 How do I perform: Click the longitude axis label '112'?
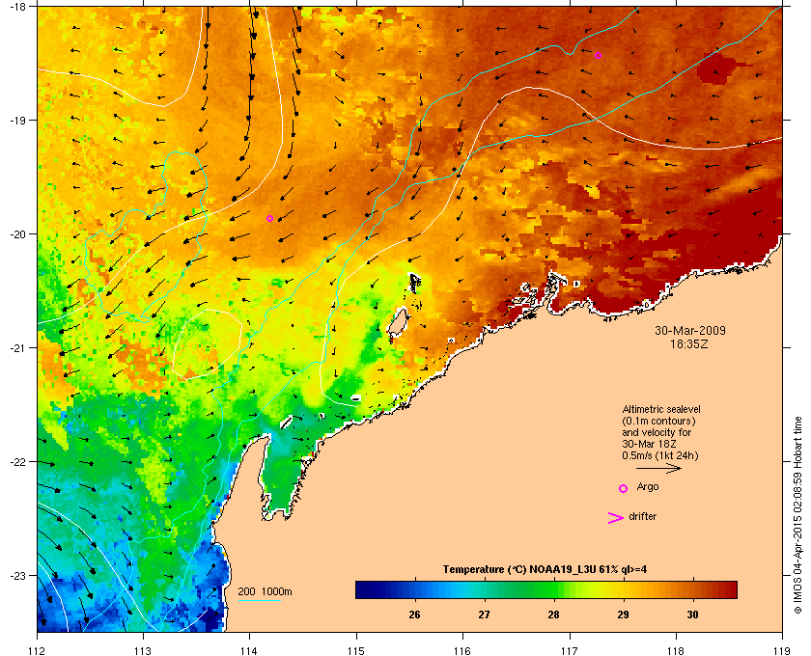click(37, 651)
